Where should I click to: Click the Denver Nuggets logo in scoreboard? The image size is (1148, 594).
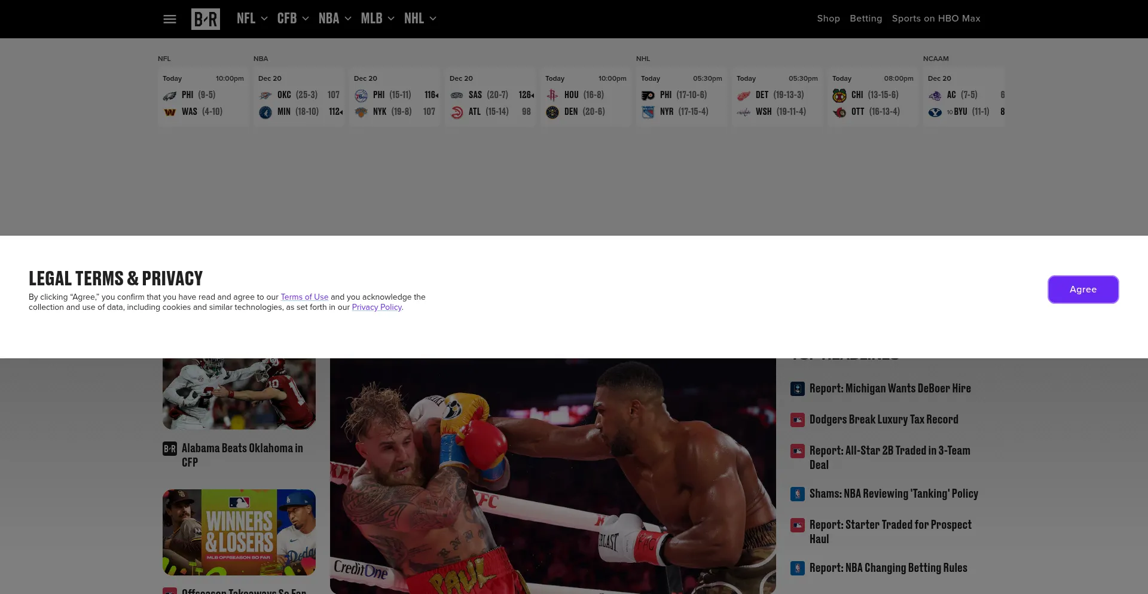pyautogui.click(x=552, y=112)
